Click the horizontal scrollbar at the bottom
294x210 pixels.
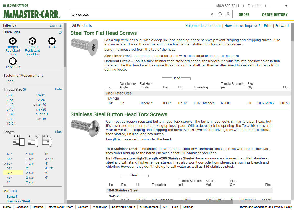tap(150, 202)
